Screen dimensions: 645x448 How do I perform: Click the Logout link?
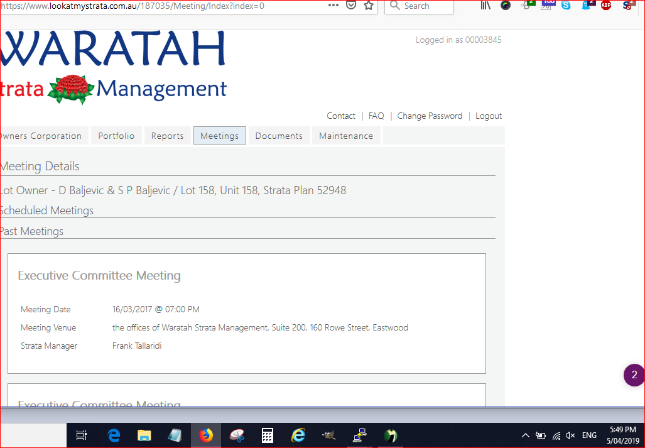click(489, 116)
